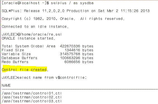Select Total System Global Area value 422670336
Screen dimensions: 158x104
click(70, 46)
